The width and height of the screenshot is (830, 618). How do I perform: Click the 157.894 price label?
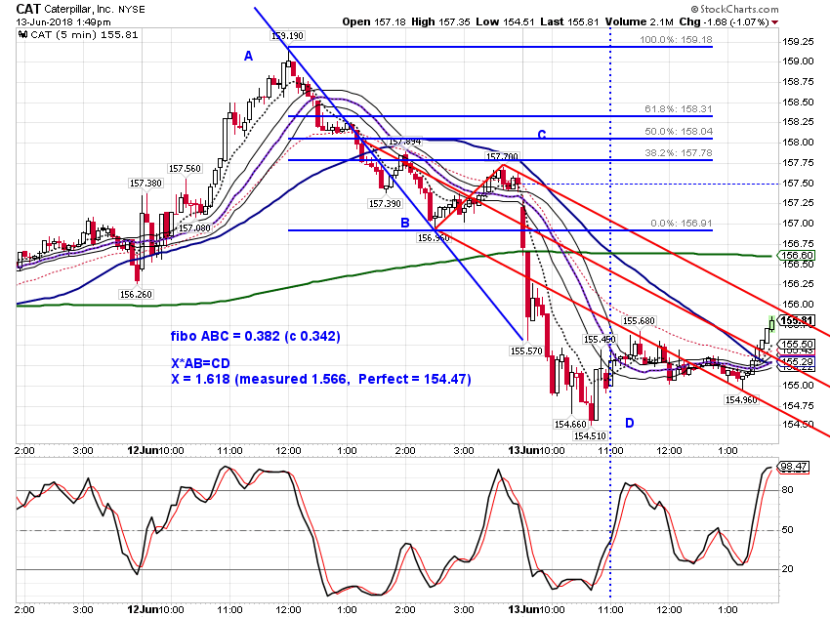click(x=405, y=142)
